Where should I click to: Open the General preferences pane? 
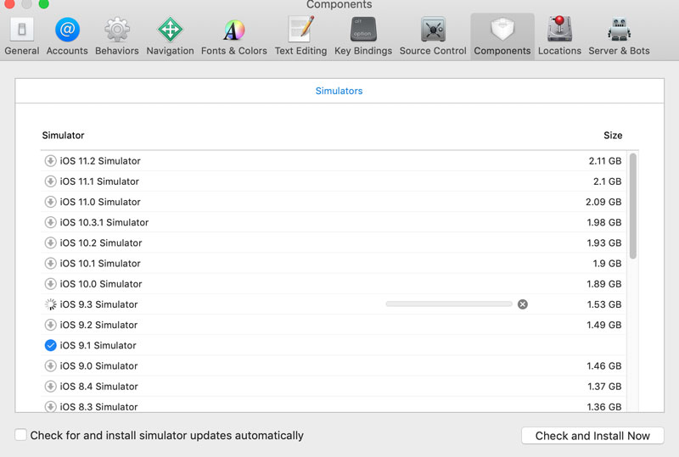coord(22,36)
